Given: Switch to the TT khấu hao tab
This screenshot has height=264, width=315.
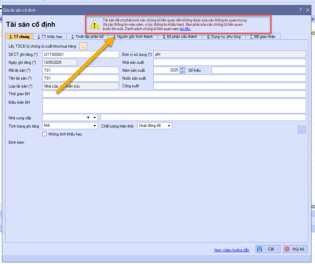Looking at the screenshot, I should (x=50, y=37).
